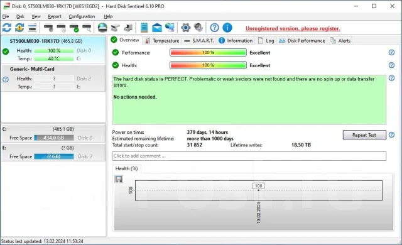
Task: Minimize the Hard Disk Sentinel window
Action: (356, 6)
